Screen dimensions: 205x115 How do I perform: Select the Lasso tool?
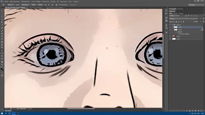[x=2, y=17]
